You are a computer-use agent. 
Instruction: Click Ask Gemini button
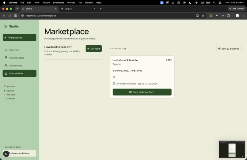(x=237, y=9)
